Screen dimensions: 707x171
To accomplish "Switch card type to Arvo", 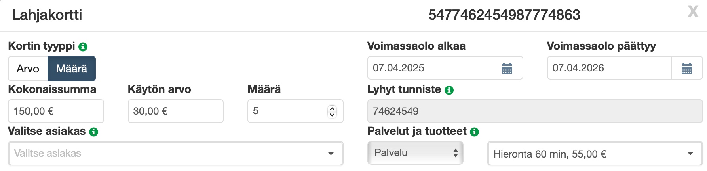I will tap(28, 69).
